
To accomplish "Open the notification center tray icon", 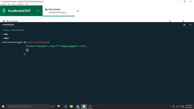I will (183, 107).
